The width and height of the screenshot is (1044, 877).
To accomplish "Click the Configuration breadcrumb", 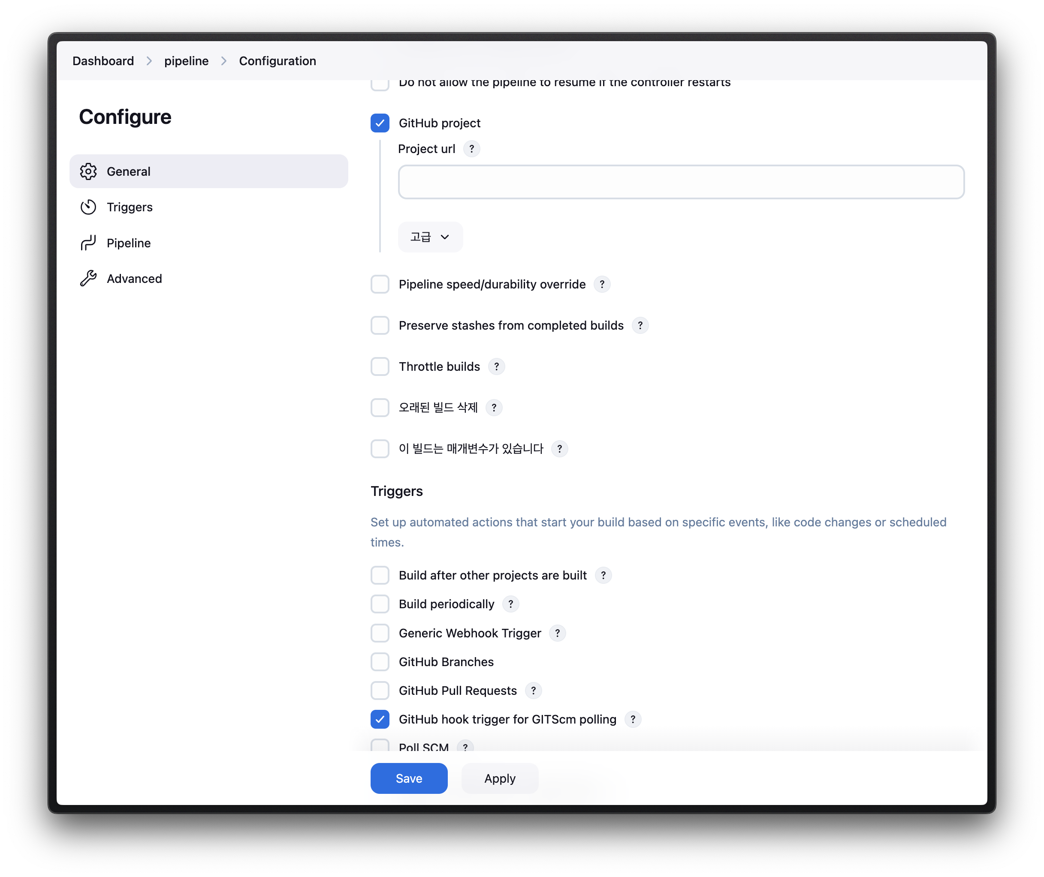I will coord(278,61).
